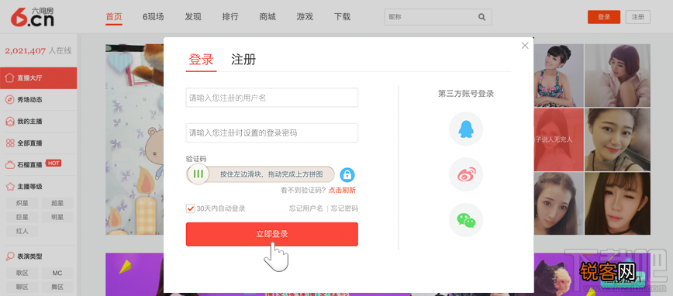The height and width of the screenshot is (296, 673).
Task: Click the captcha slider handle
Action: click(198, 174)
